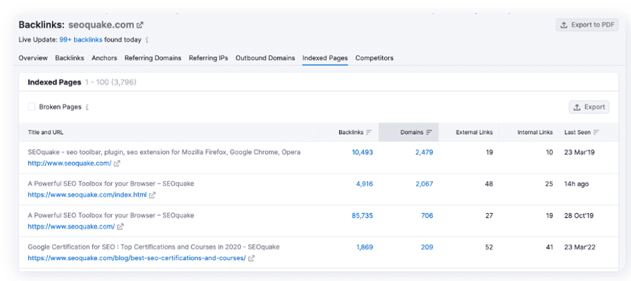Click the info icon next to Live Update
The image size is (631, 281).
147,40
